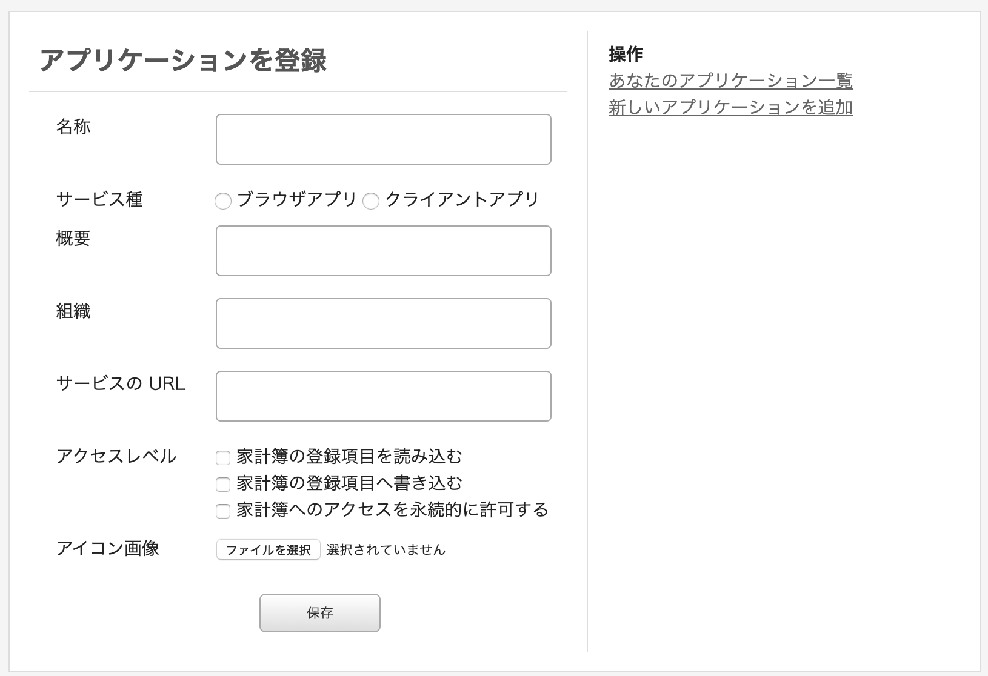
Task: Click the 保存 button
Action: point(319,613)
